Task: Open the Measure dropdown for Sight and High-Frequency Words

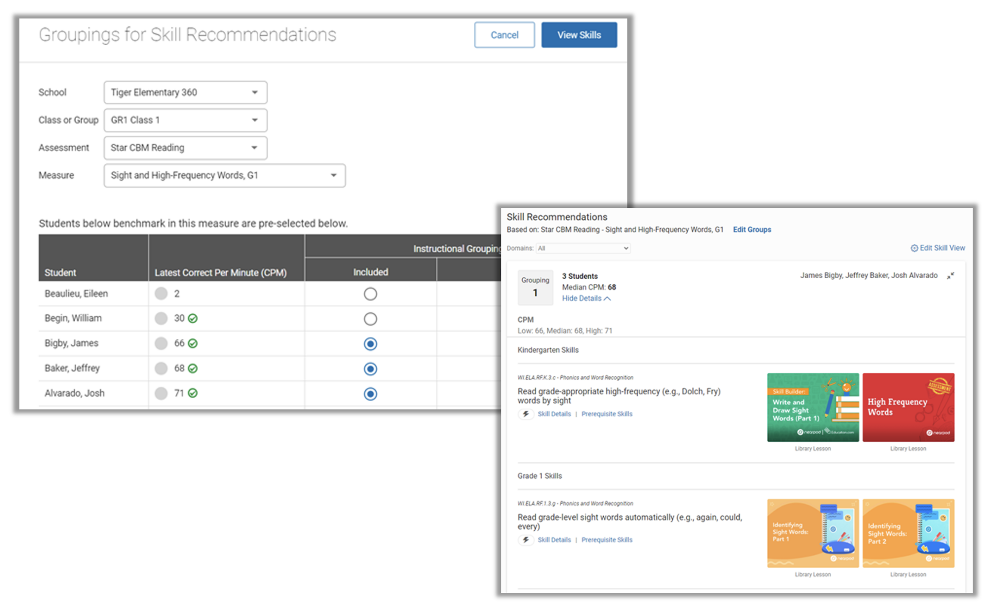Action: [x=224, y=175]
